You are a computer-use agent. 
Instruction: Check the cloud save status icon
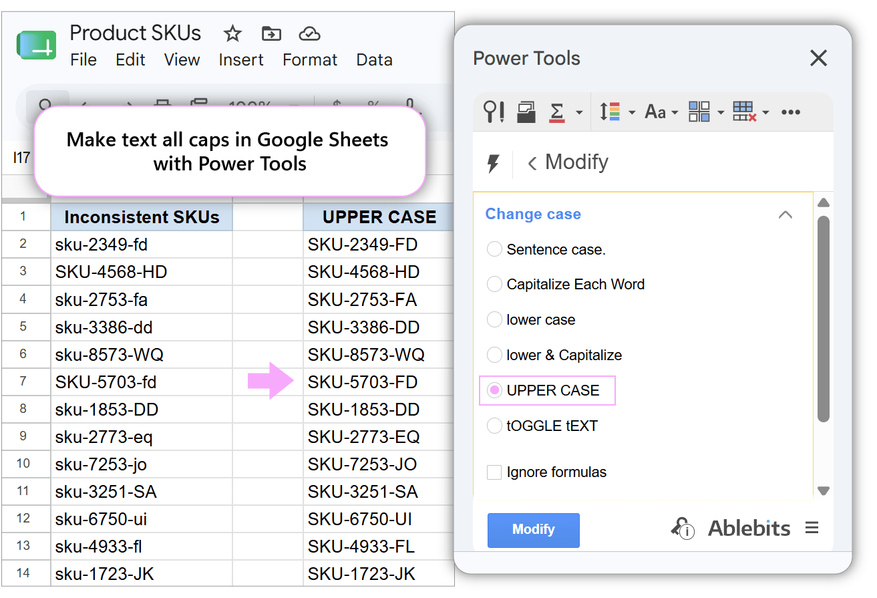pos(309,33)
